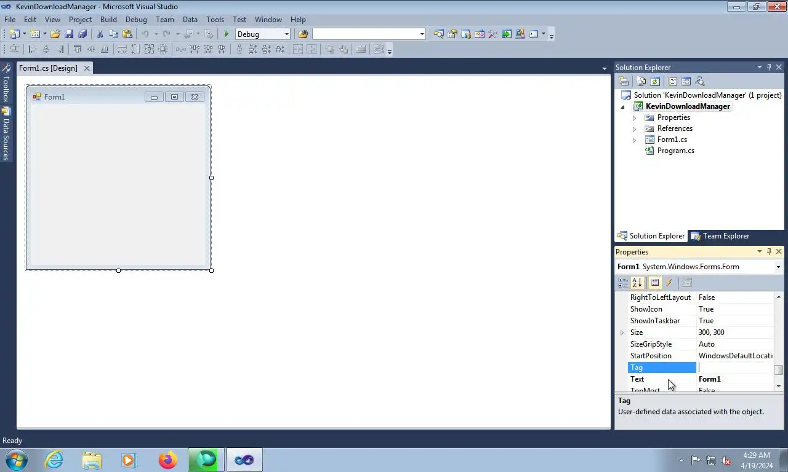Expand the Properties folder node
This screenshot has width=788, height=472.
pyautogui.click(x=634, y=117)
